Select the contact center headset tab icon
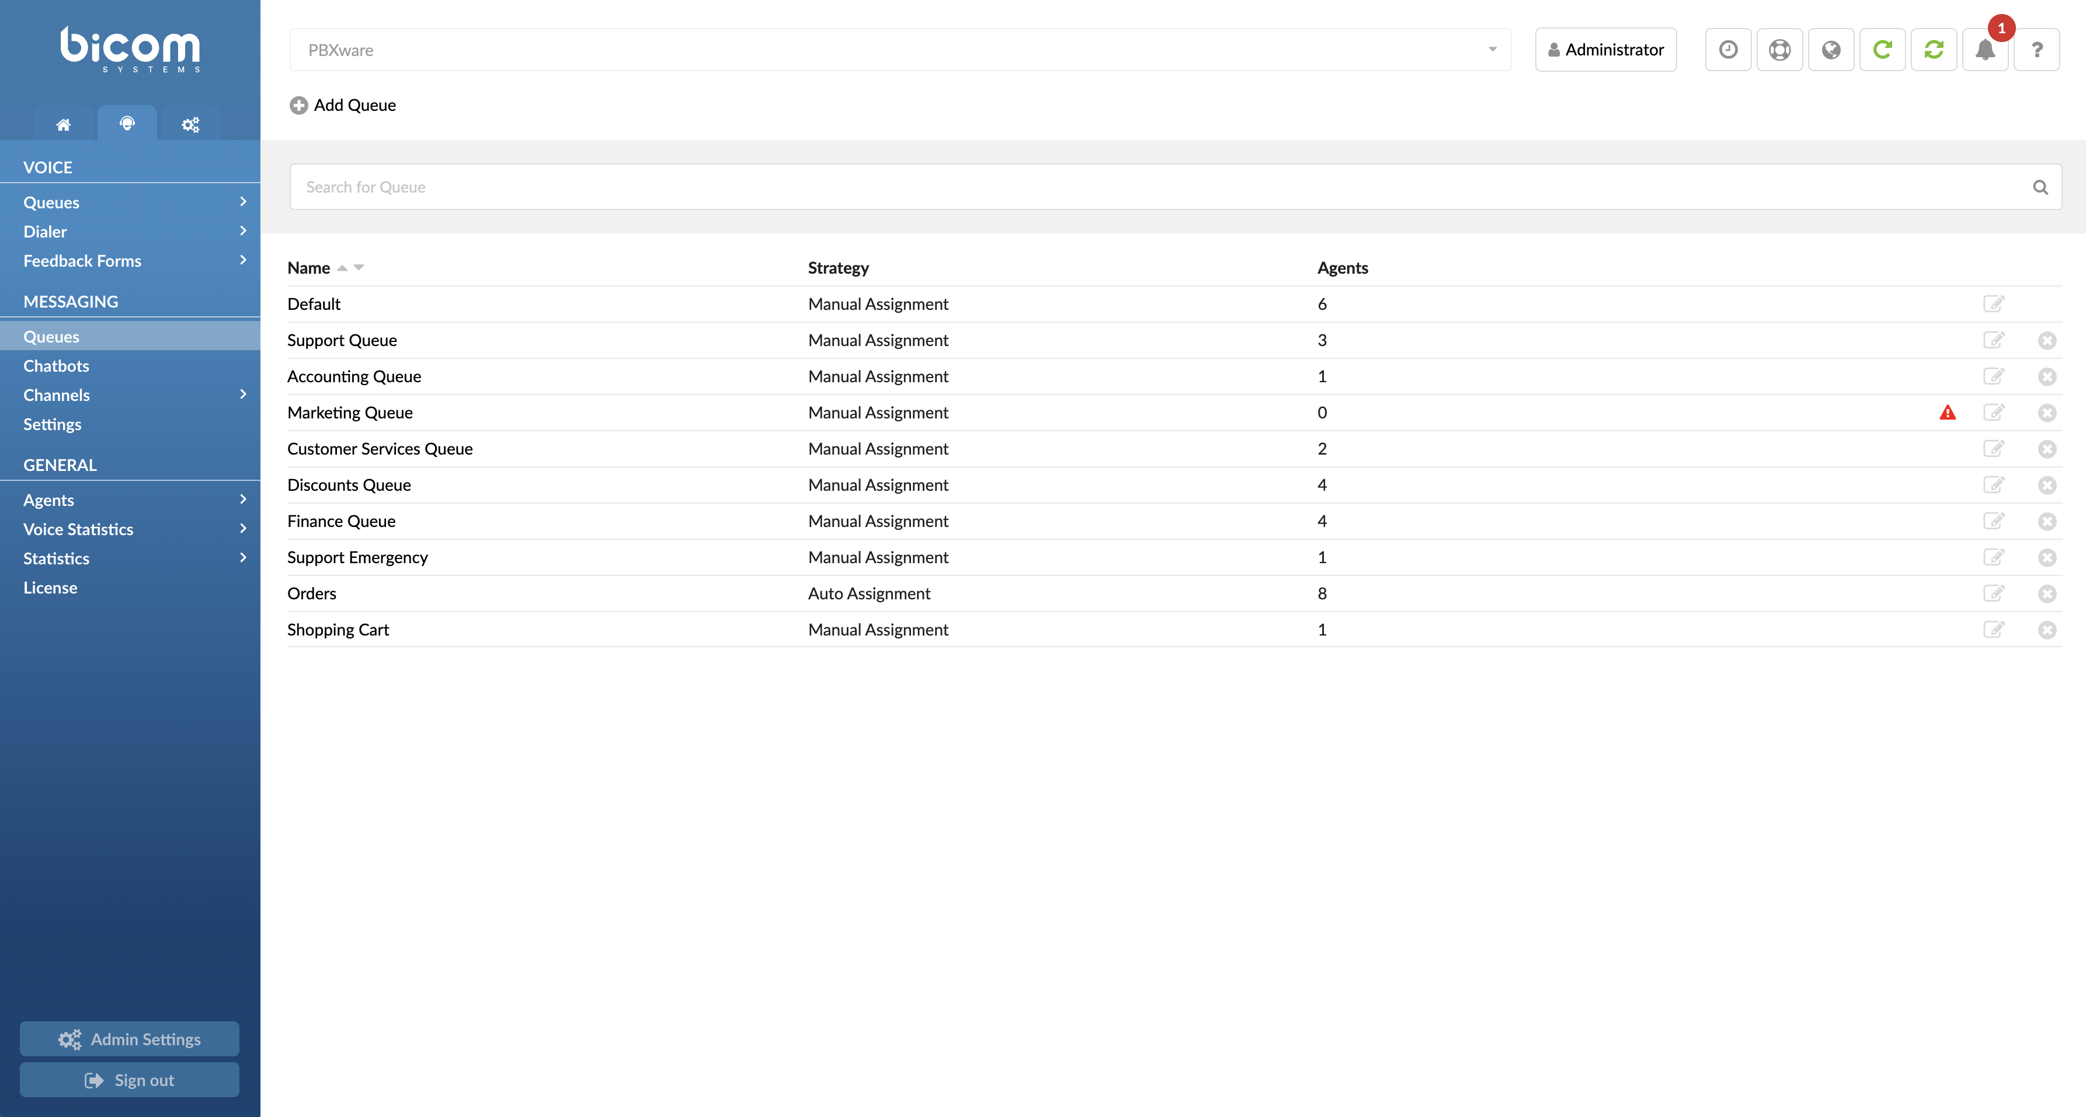Image resolution: width=2086 pixels, height=1117 pixels. point(127,123)
